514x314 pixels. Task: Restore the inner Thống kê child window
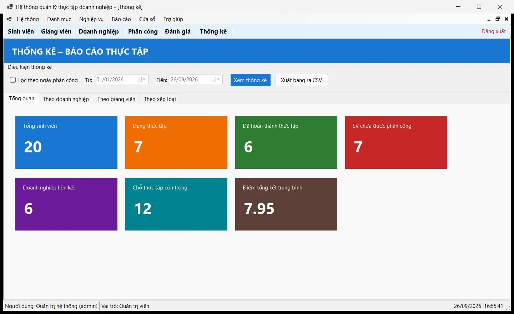pos(498,19)
